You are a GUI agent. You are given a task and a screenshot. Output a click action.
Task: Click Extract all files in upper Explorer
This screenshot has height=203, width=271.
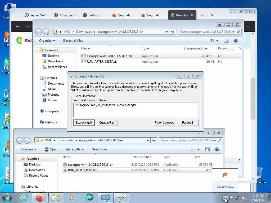pos(73,41)
